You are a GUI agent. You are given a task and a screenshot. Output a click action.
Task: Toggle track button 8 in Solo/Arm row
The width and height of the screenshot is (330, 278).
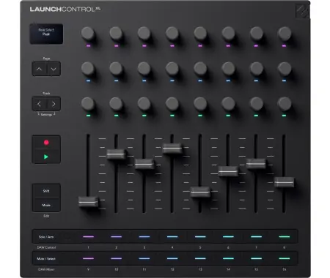284,237
